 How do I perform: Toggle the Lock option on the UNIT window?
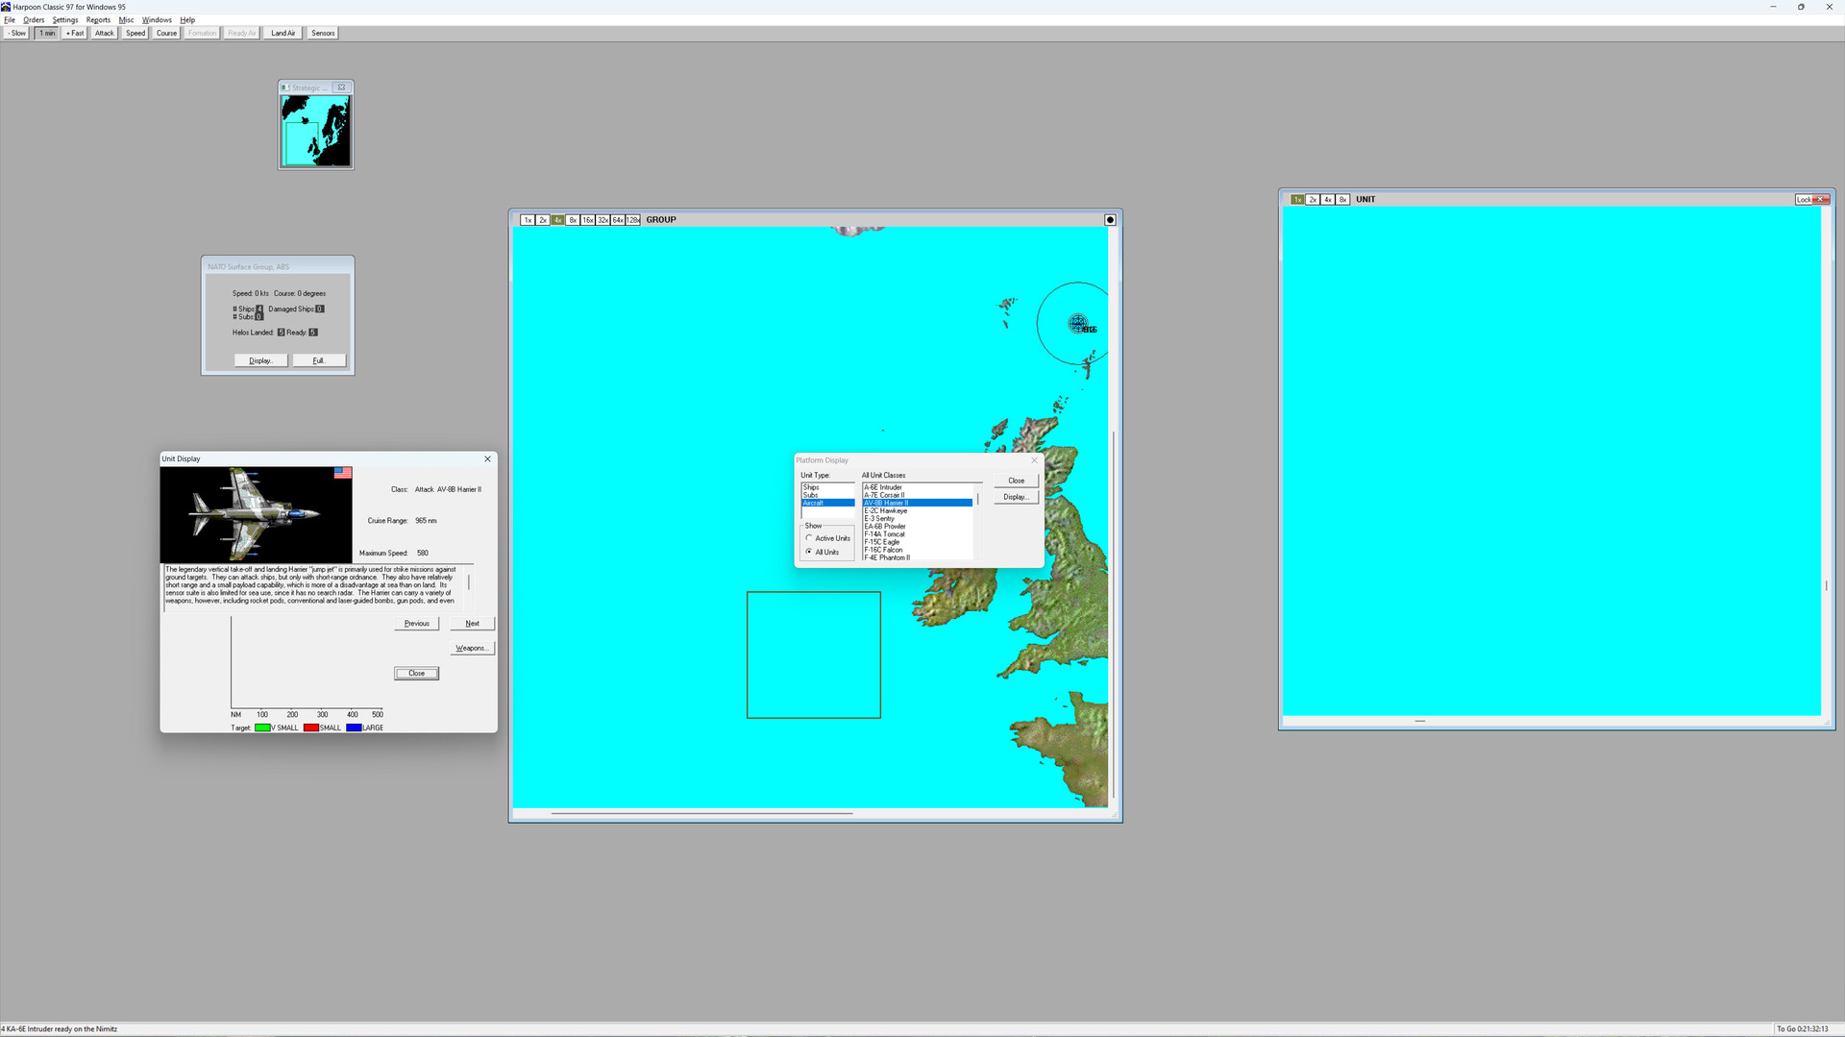[x=1803, y=199]
